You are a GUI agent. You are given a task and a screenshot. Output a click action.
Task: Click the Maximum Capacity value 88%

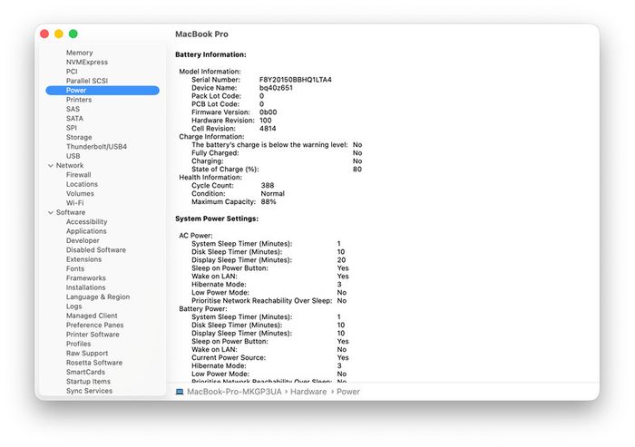pos(269,201)
